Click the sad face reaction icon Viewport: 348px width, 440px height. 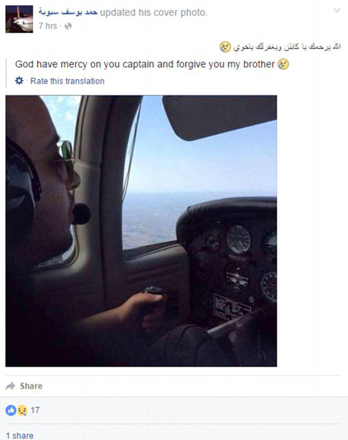pos(22,411)
